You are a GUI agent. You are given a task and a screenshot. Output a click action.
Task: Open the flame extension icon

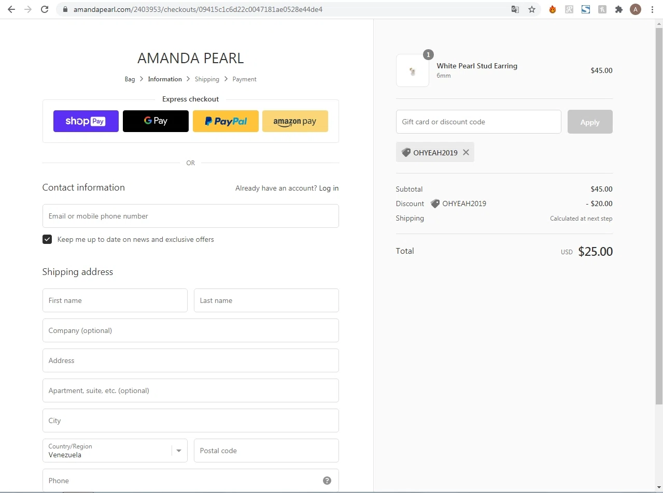click(x=553, y=9)
